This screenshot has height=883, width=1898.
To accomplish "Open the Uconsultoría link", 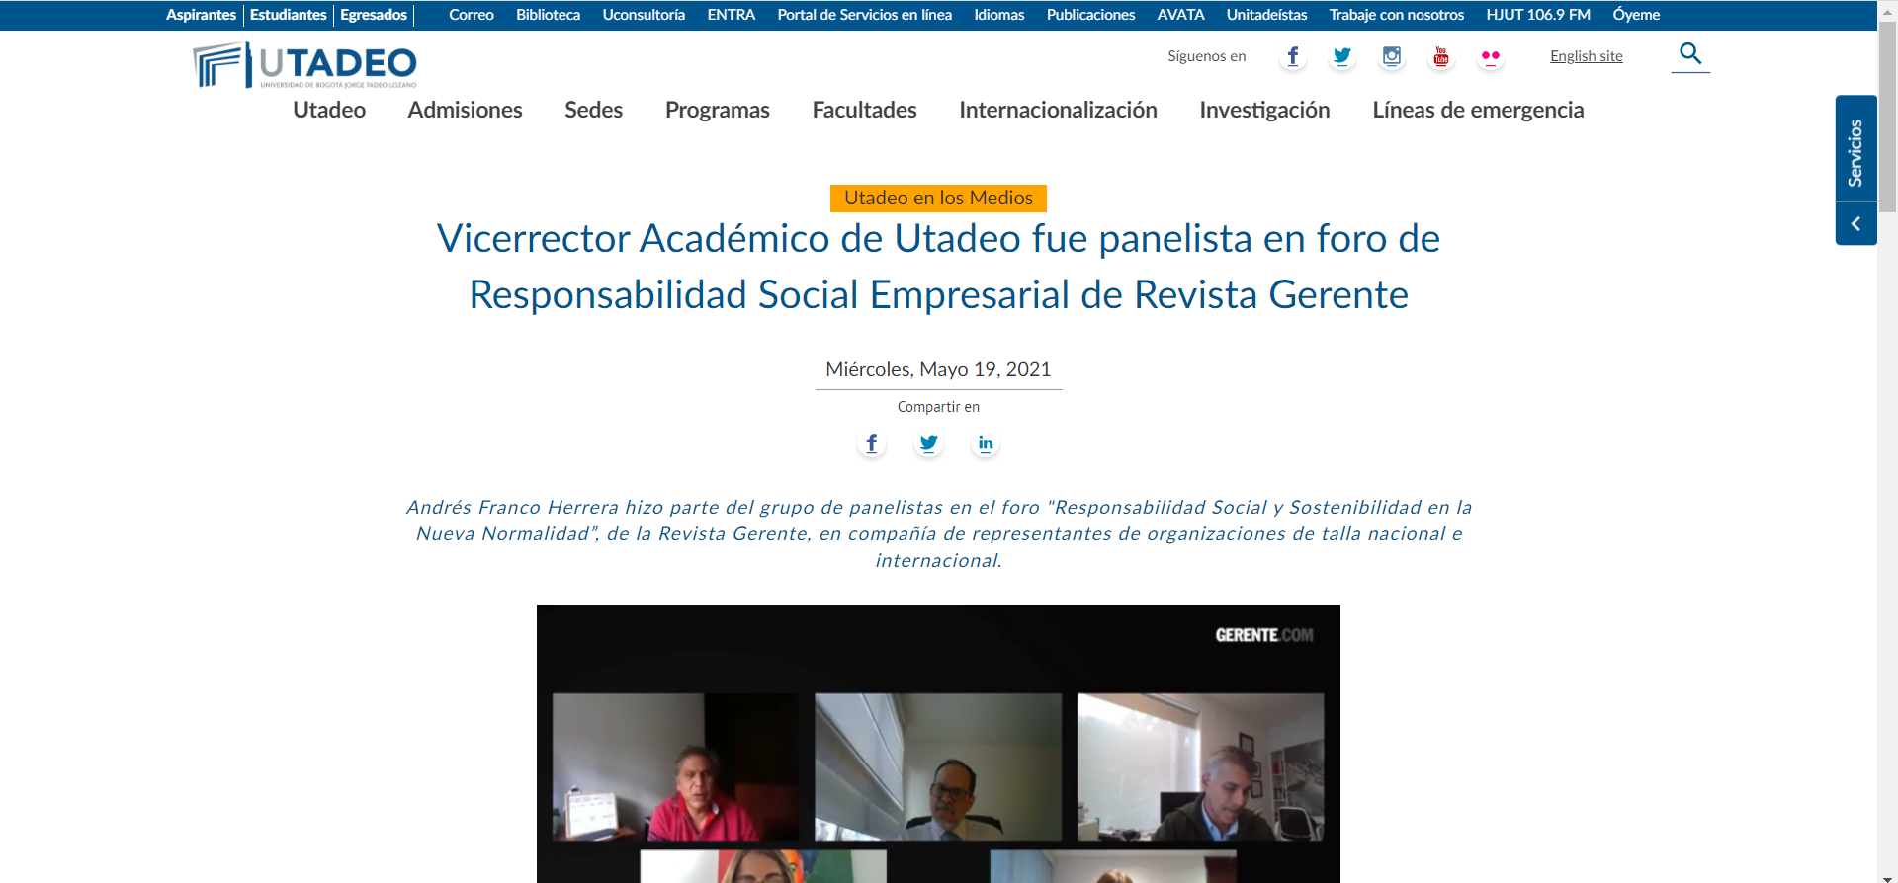I will [645, 15].
